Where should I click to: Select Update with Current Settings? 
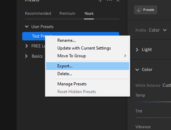click(x=88, y=48)
